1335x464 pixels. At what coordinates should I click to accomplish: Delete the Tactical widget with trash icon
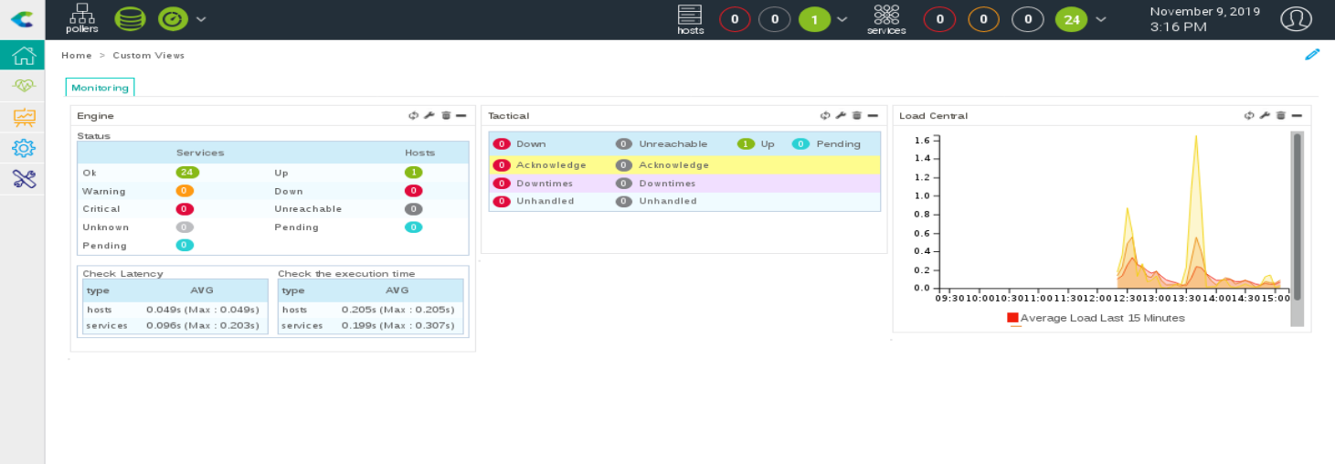point(856,115)
